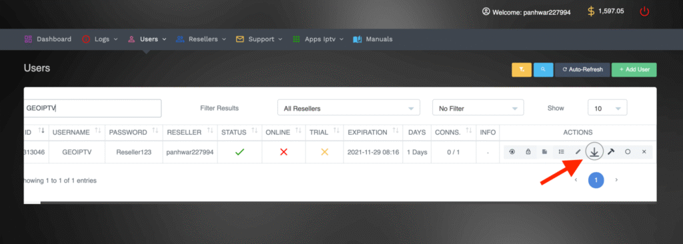The width and height of the screenshot is (683, 244).
Task: Expand the Apps Iptv menu
Action: pyautogui.click(x=318, y=39)
